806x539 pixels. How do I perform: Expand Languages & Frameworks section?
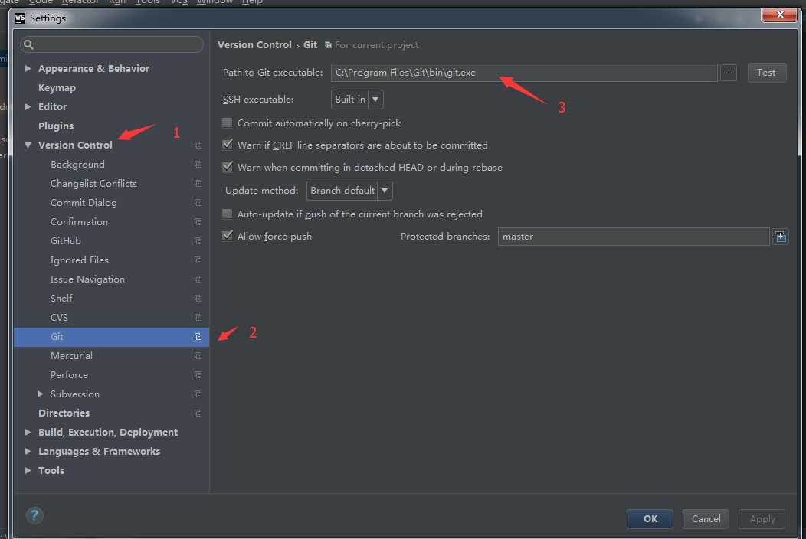click(x=28, y=452)
